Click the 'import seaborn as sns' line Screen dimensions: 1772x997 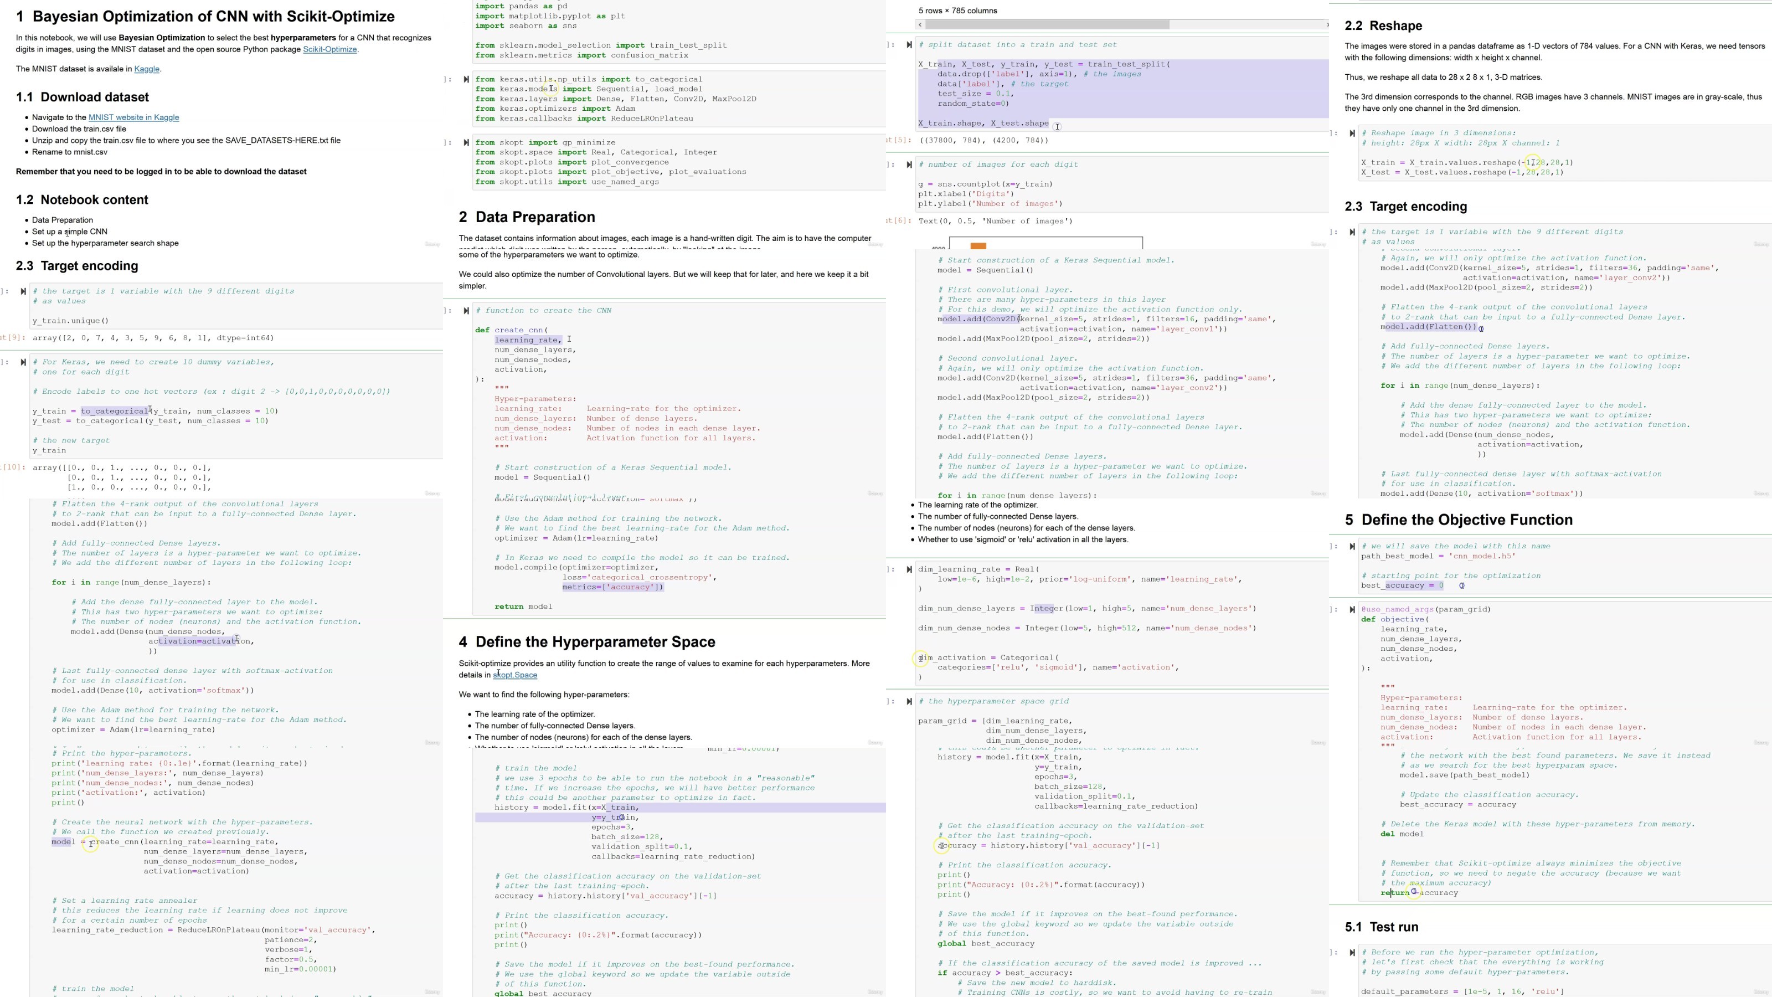pos(526,25)
